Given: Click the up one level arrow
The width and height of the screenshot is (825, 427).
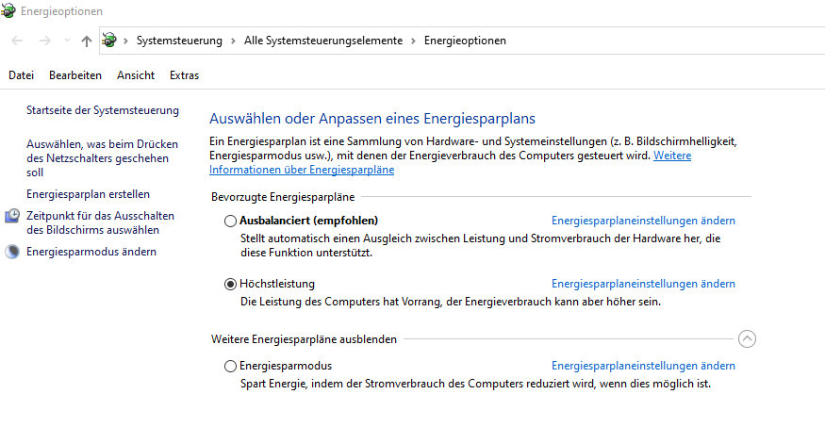Looking at the screenshot, I should [x=87, y=41].
